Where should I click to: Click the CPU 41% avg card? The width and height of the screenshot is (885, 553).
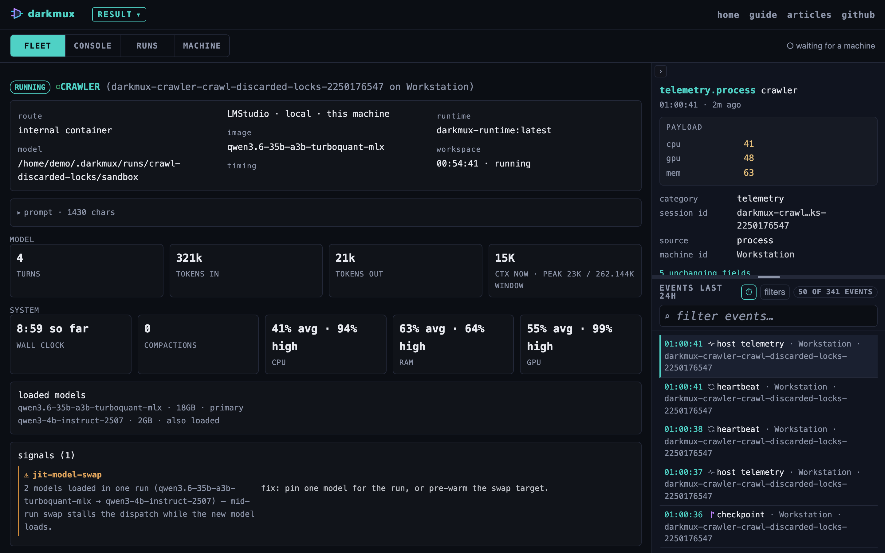pos(325,344)
